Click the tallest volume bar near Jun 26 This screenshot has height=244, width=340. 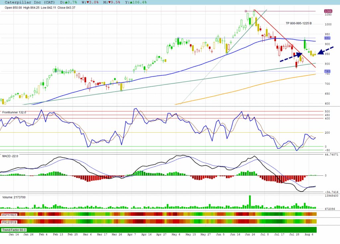(x=250, y=202)
